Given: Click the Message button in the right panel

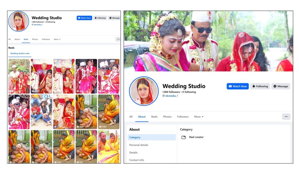Looking at the screenshot, I should point(281,86).
